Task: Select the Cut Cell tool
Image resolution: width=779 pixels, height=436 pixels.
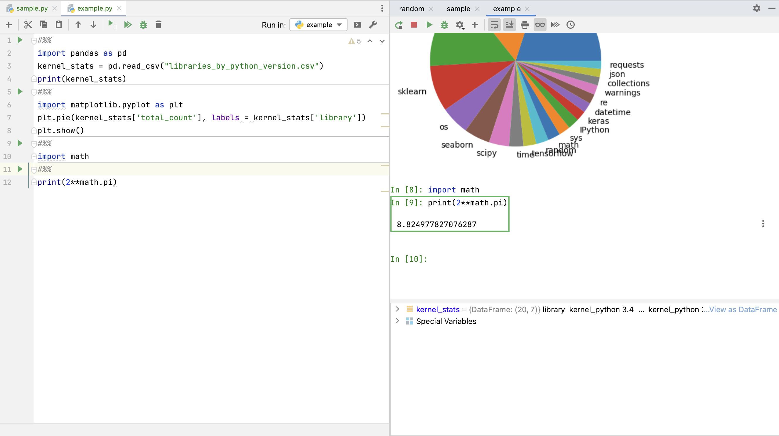Action: click(x=28, y=24)
